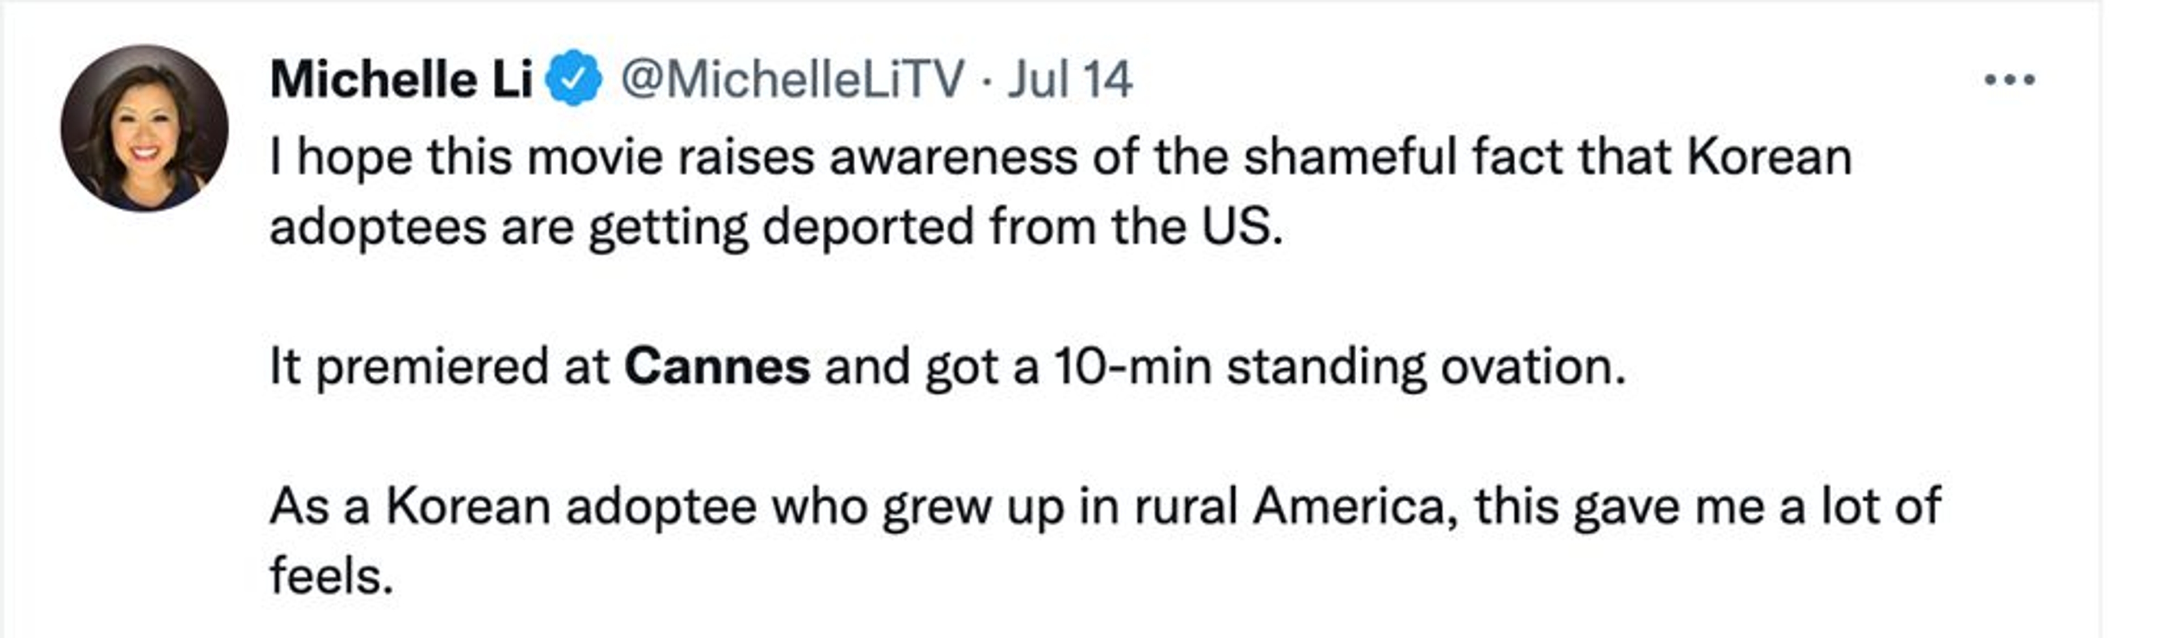Click the phrase "deported from the US"
2179x638 pixels.
1022,227
